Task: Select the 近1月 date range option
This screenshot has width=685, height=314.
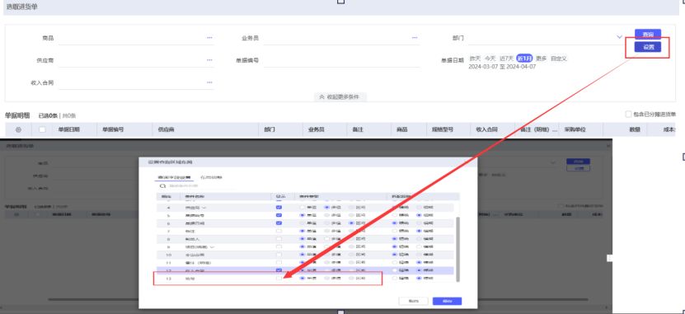Action: pos(524,58)
